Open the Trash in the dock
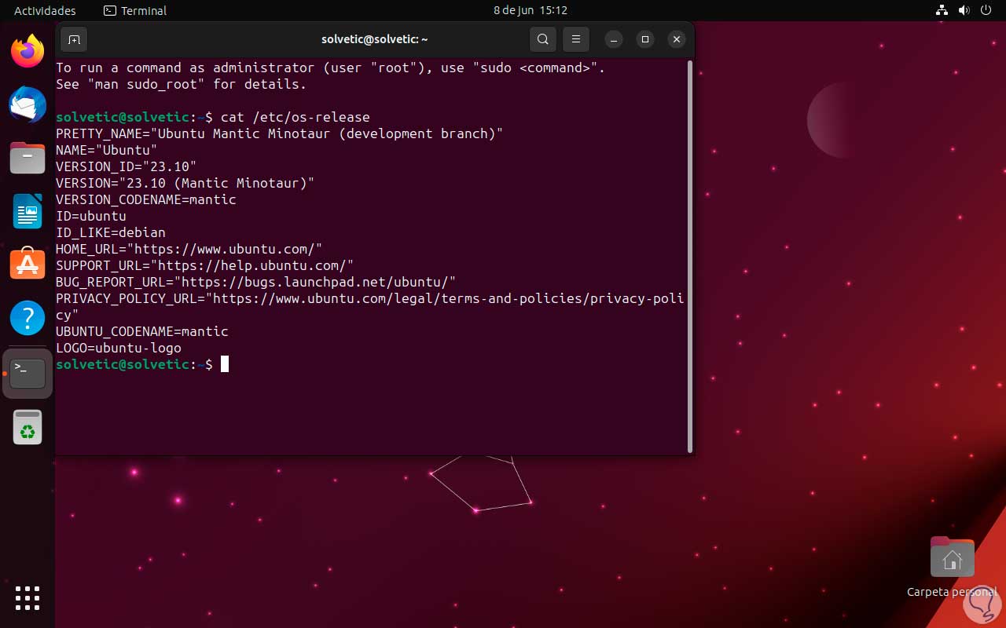1006x628 pixels. click(28, 427)
